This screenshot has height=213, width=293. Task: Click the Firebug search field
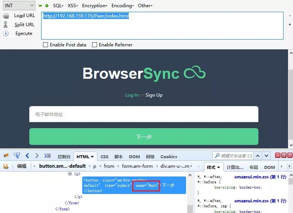pyautogui.click(x=233, y=156)
